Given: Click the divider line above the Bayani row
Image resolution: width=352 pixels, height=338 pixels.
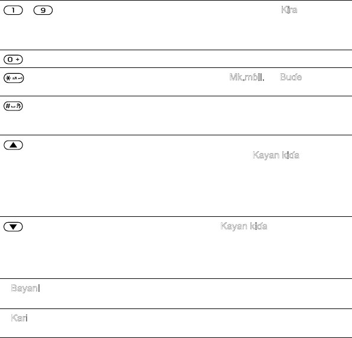Looking at the screenshot, I should tap(176, 278).
